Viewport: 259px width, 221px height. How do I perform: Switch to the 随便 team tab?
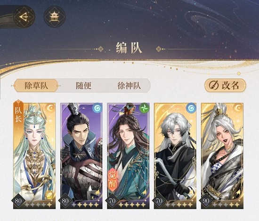(x=83, y=86)
